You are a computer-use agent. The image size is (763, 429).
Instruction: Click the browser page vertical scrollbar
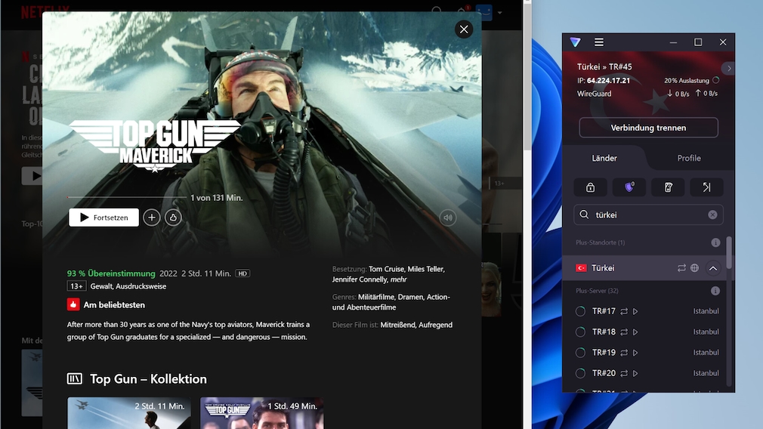click(527, 78)
